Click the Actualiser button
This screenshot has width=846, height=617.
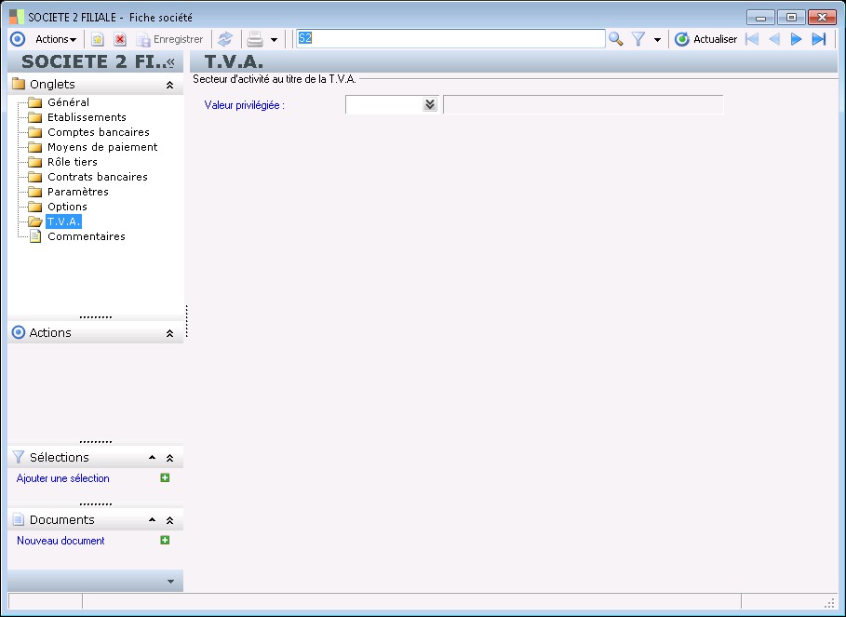(705, 39)
